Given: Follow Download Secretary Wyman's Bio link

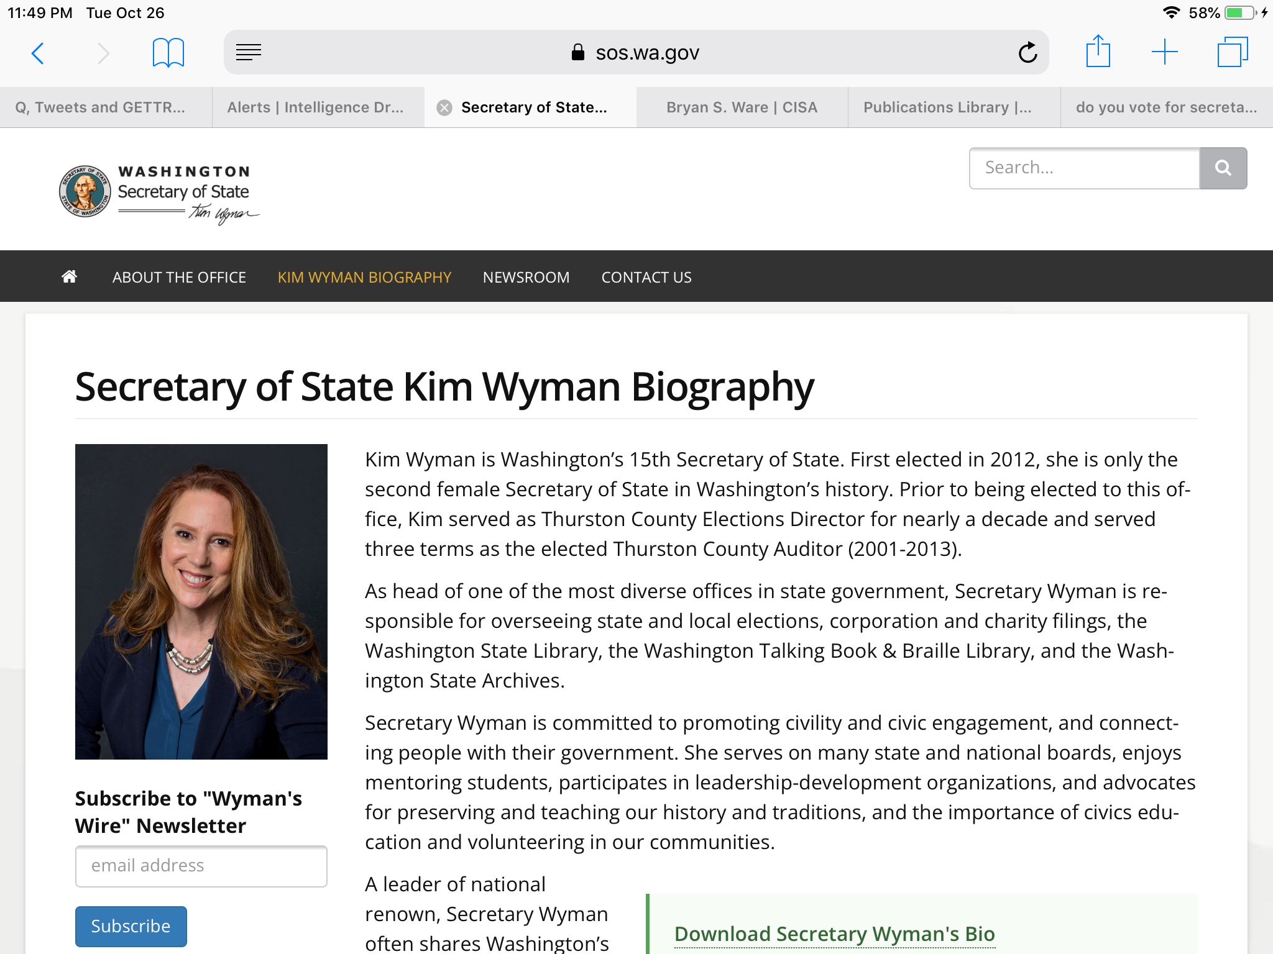Looking at the screenshot, I should click(834, 934).
